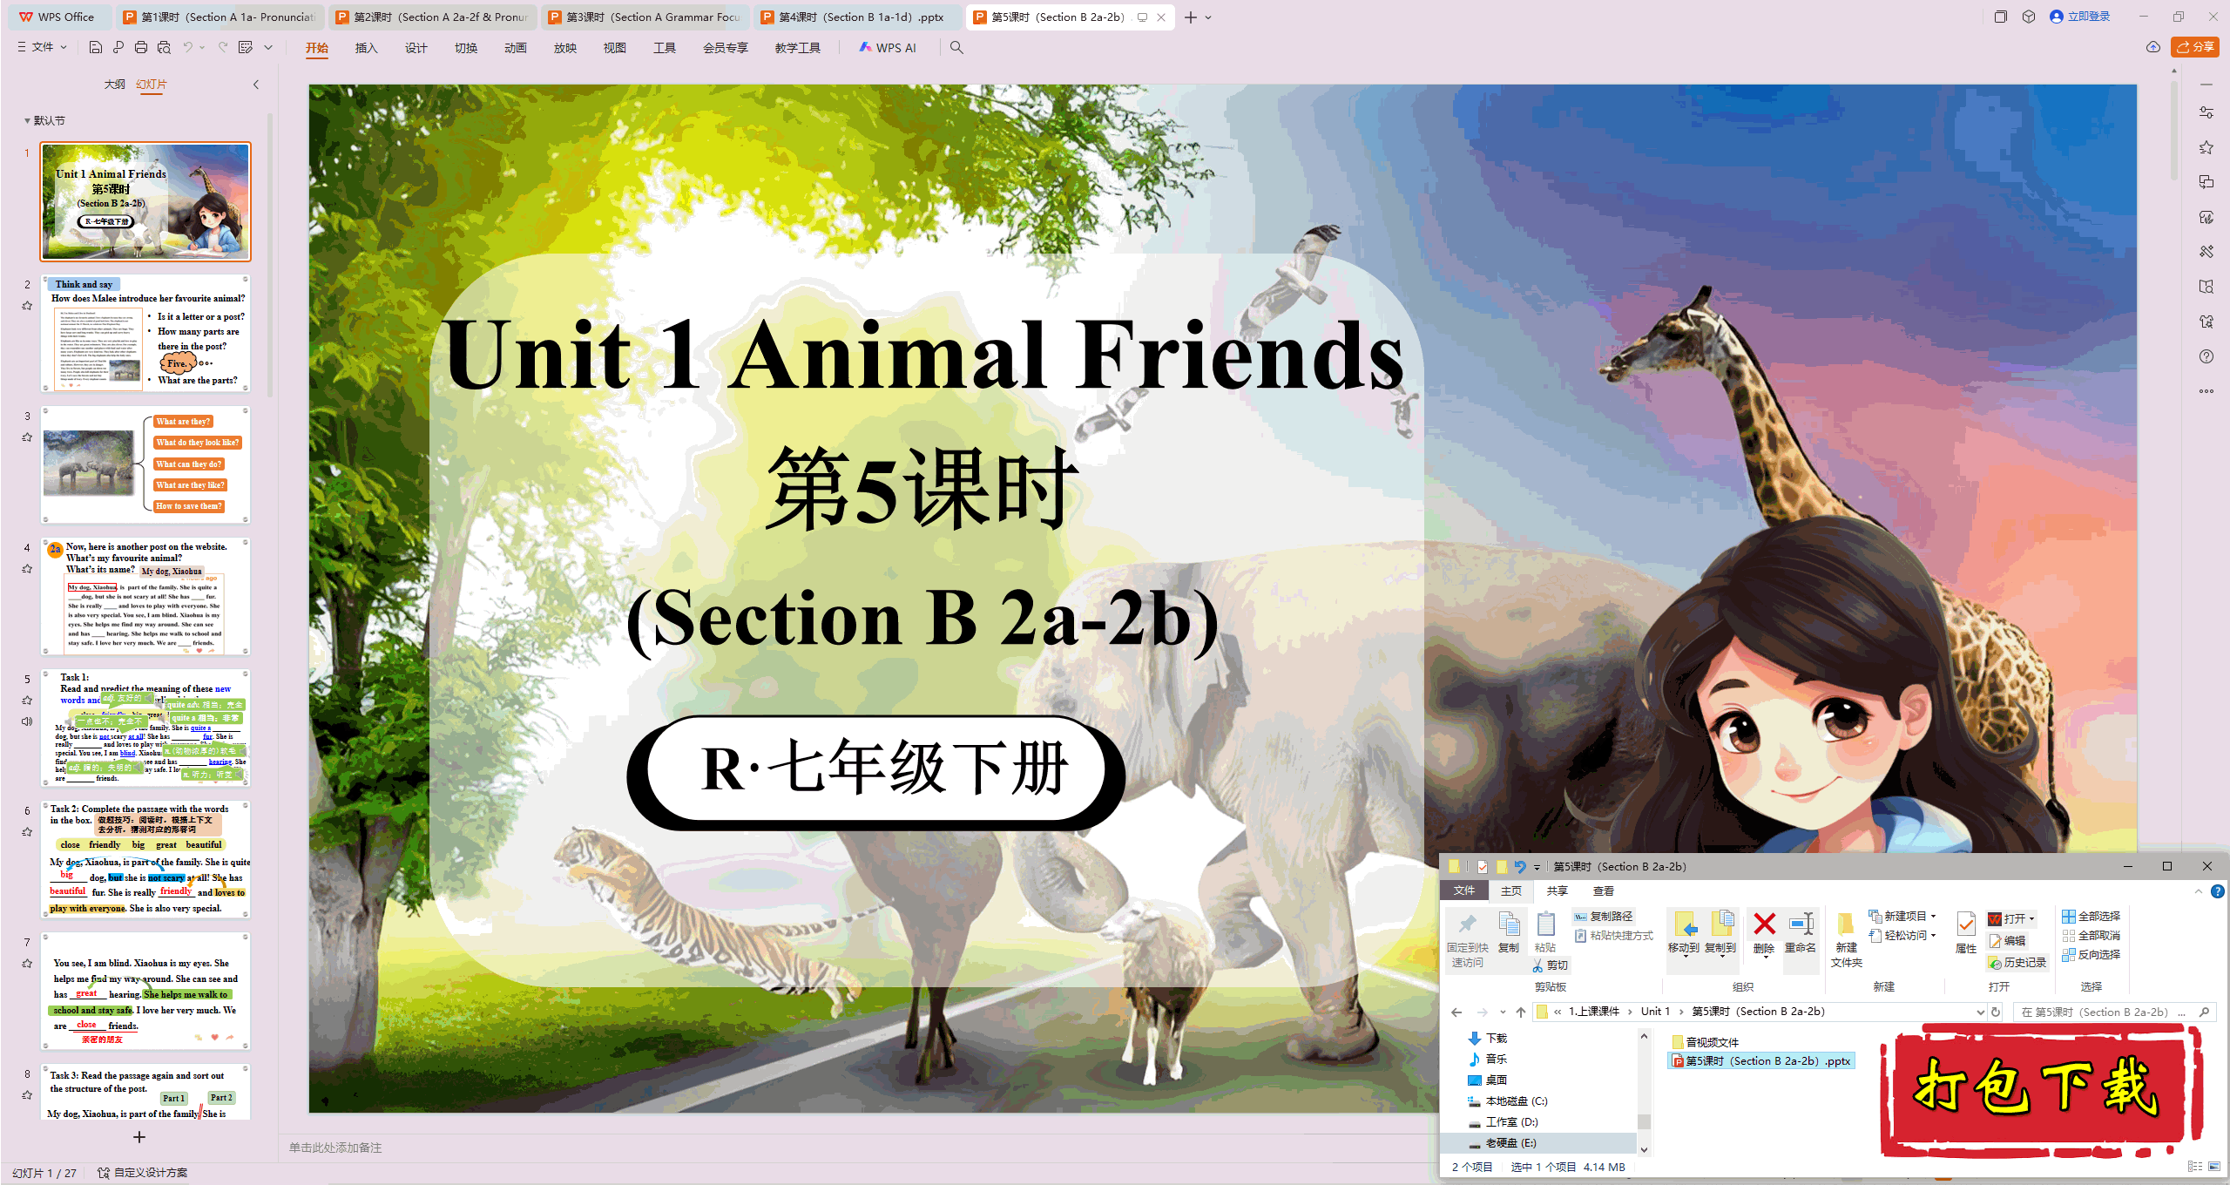
Task: Open the 打开 dropdown arrow in File Explorer
Action: pos(2031,919)
